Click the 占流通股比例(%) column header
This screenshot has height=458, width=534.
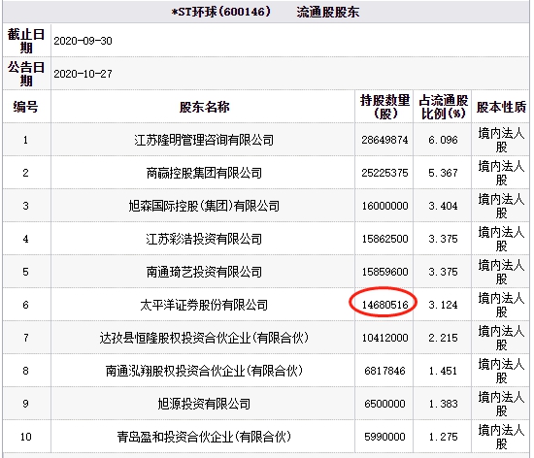(x=443, y=107)
